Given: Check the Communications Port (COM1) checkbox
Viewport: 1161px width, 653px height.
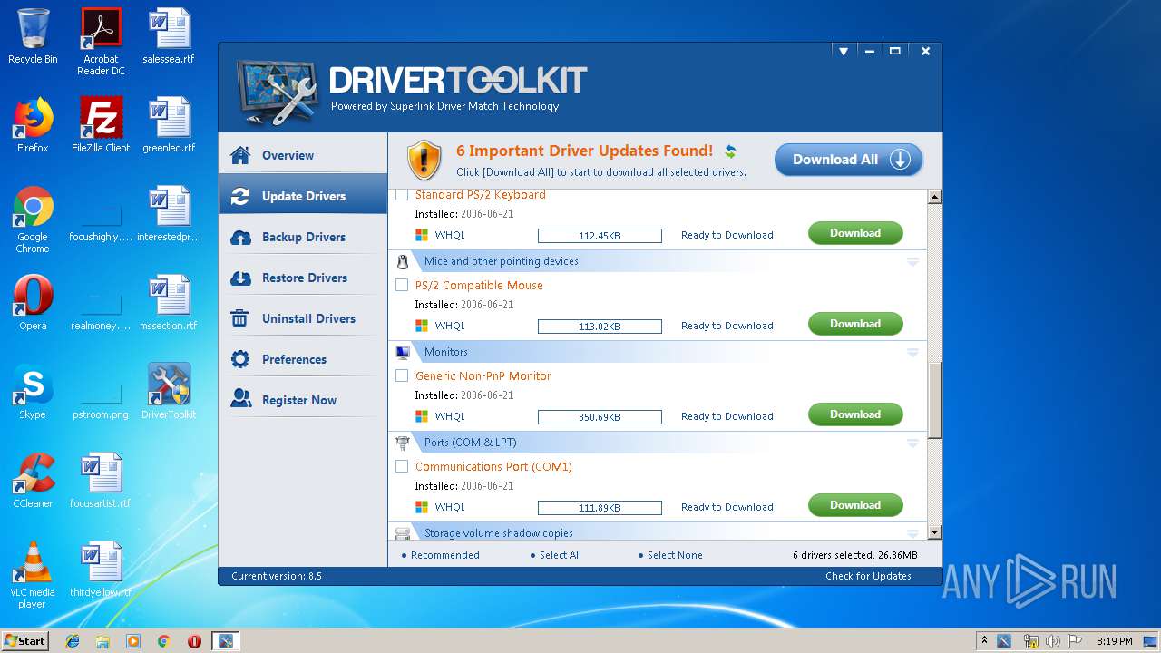Looking at the screenshot, I should pyautogui.click(x=402, y=466).
